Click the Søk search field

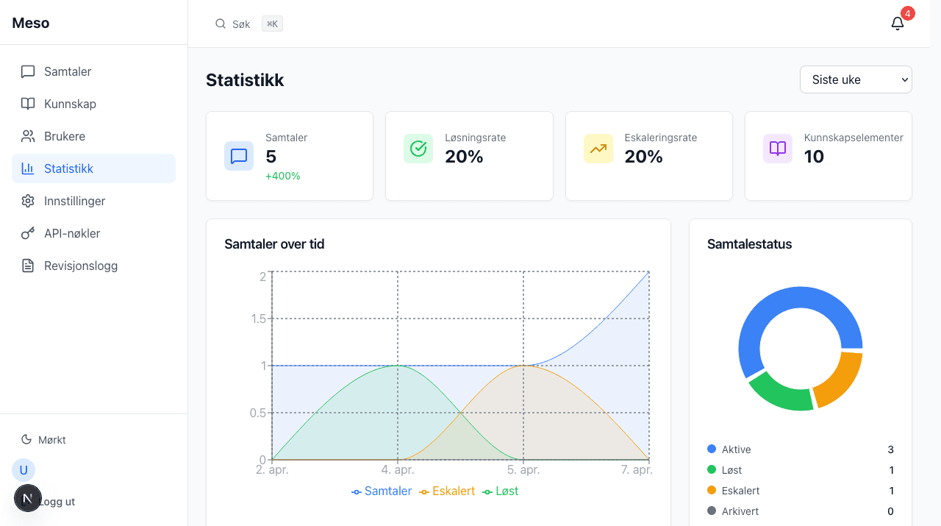coord(241,24)
